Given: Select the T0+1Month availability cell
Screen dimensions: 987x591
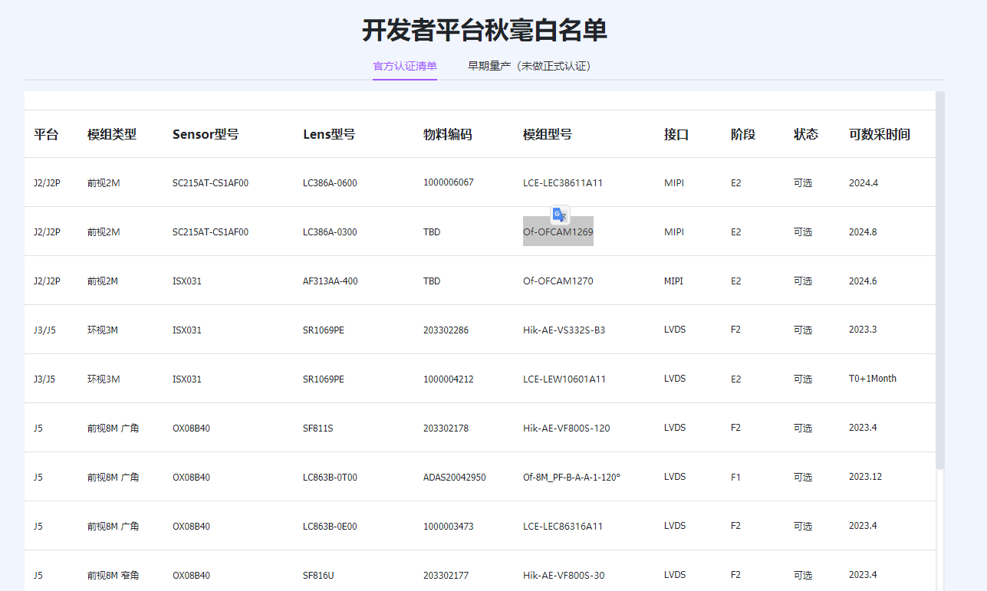Looking at the screenshot, I should pyautogui.click(x=872, y=379).
